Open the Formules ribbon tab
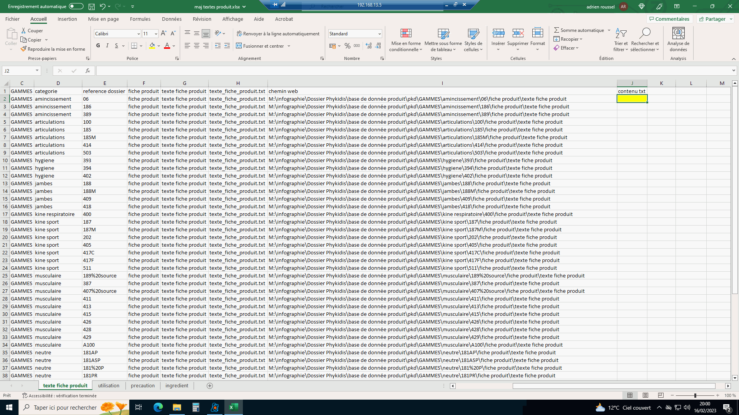This screenshot has height=415, width=739. [140, 19]
